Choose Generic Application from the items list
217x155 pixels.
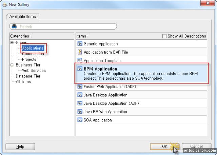click(142, 44)
